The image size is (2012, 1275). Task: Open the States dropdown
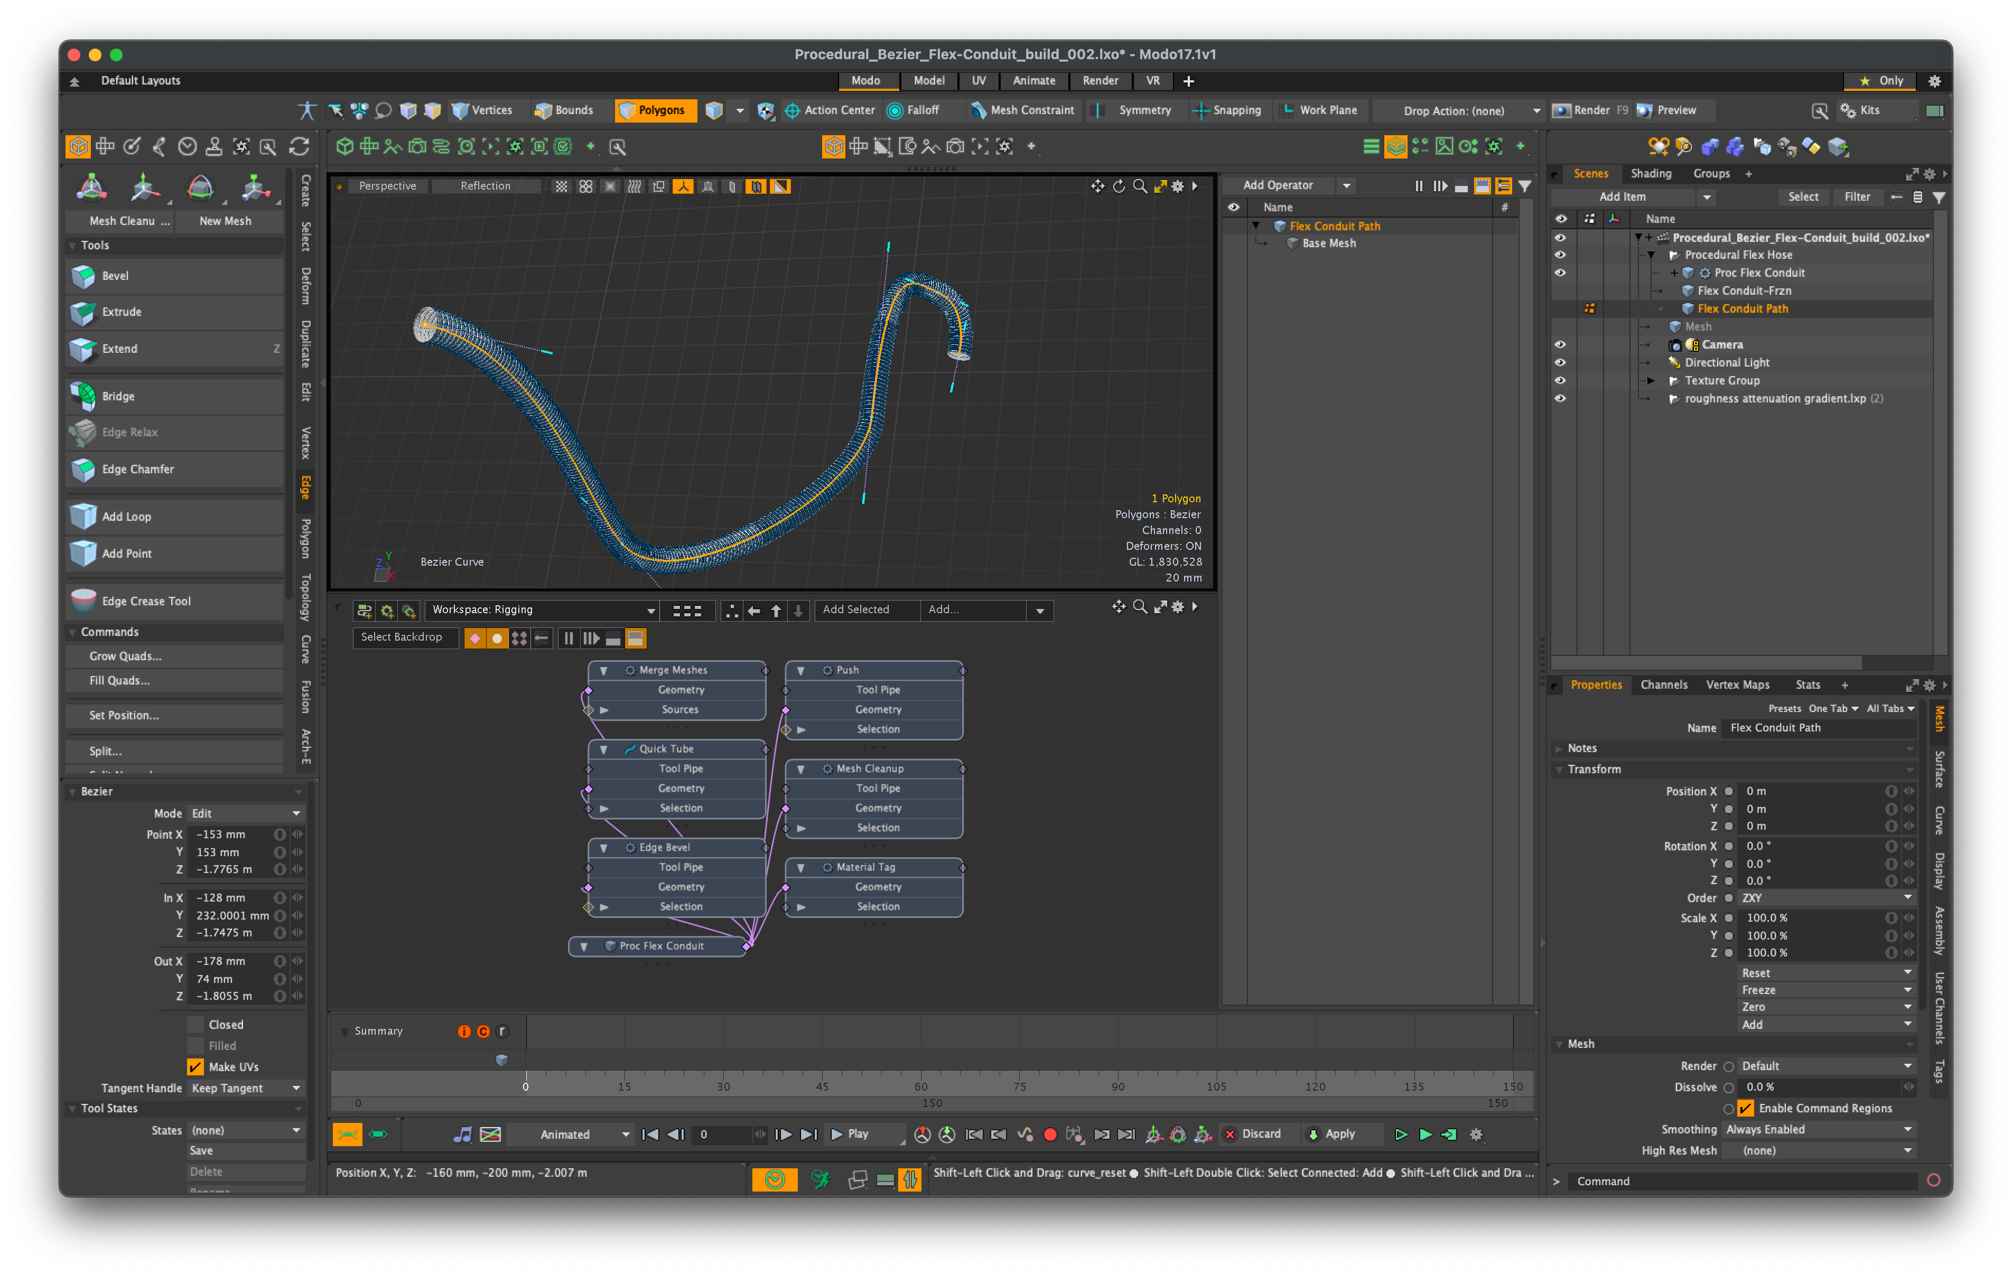246,1130
